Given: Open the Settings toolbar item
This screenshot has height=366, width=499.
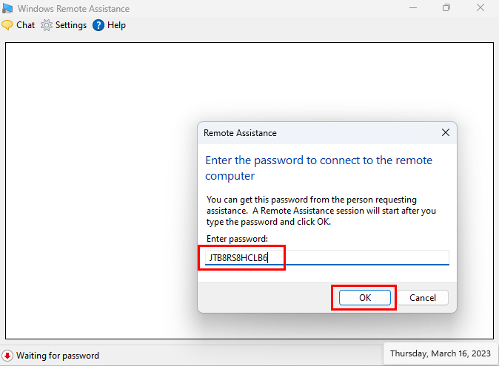Looking at the screenshot, I should click(x=70, y=25).
